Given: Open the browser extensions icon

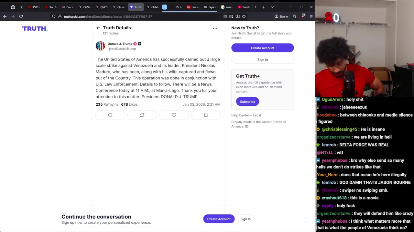Looking at the screenshot, I should point(294,16).
